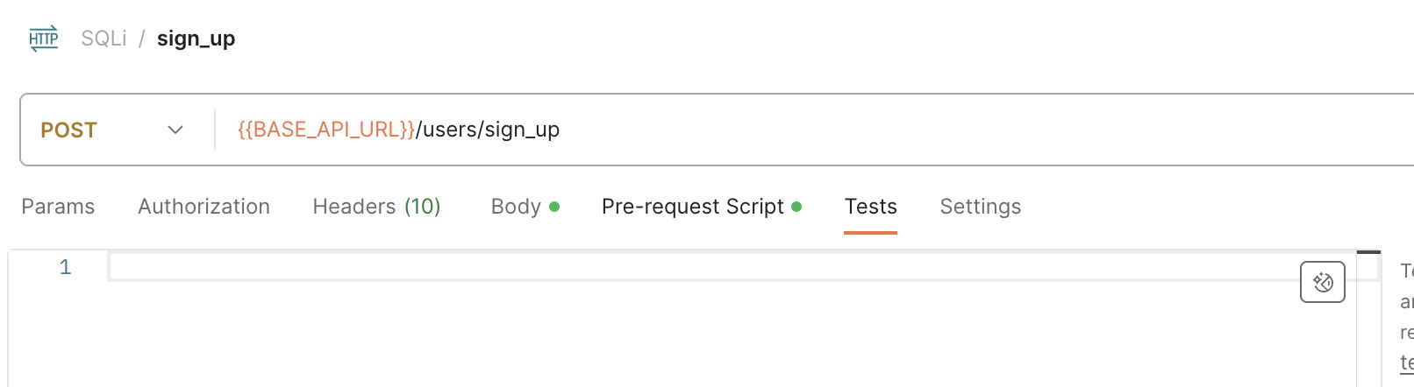Open the SQLi collection breadcrumb

(104, 39)
